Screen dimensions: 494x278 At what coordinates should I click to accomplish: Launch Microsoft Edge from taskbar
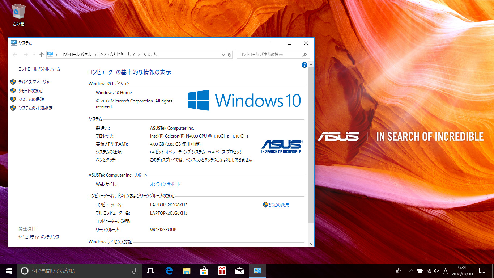pyautogui.click(x=169, y=271)
